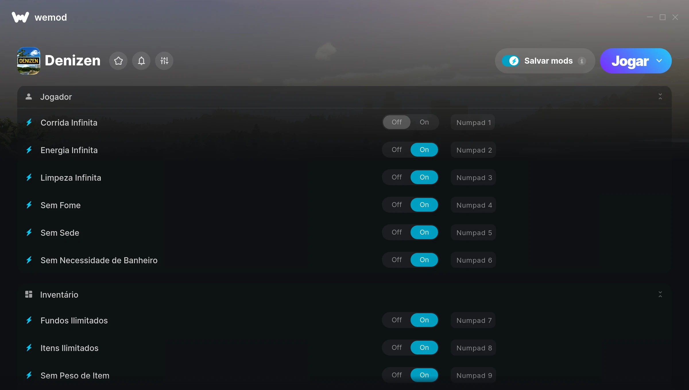This screenshot has height=390, width=689.
Task: Change the Numpad 3 hotkey for Limpeza Infinita
Action: point(474,178)
